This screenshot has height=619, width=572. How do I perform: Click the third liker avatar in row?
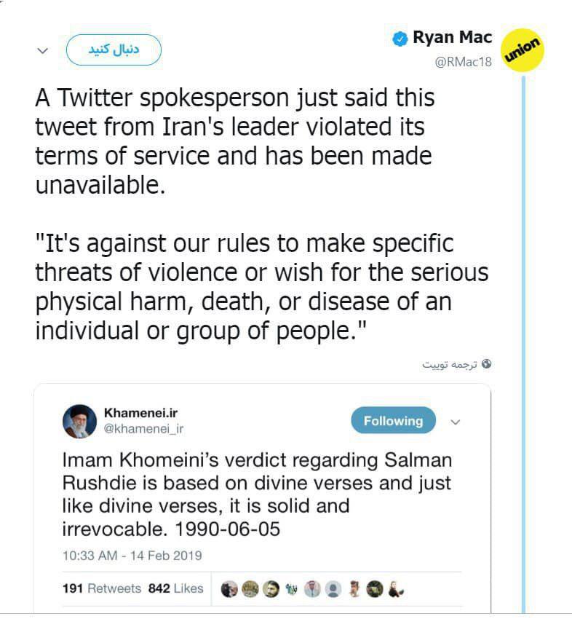(x=271, y=588)
